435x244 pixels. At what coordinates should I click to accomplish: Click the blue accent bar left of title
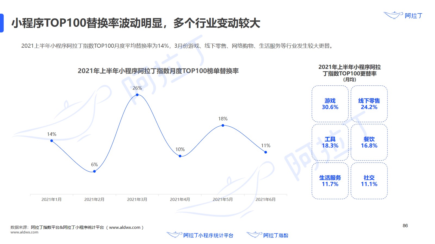click(x=2, y=23)
